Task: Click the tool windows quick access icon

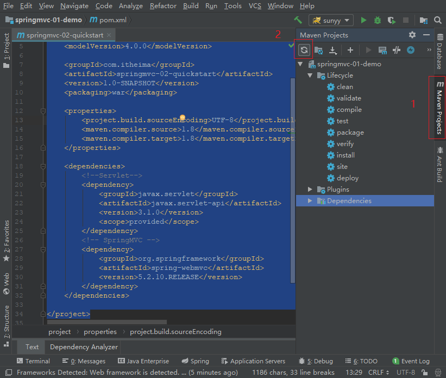Action: (x=9, y=373)
